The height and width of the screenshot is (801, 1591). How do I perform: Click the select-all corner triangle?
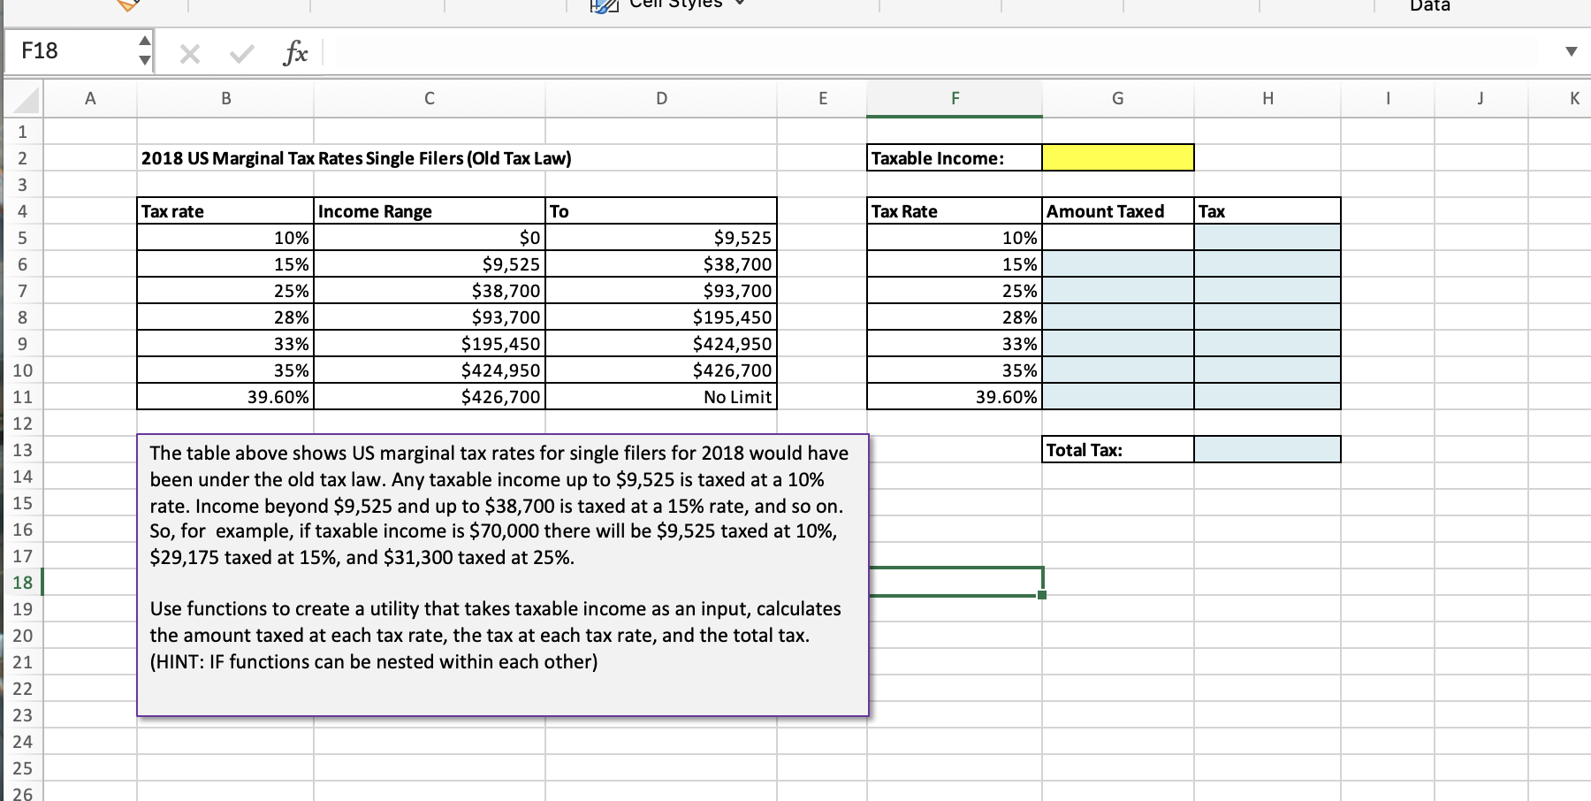26,99
